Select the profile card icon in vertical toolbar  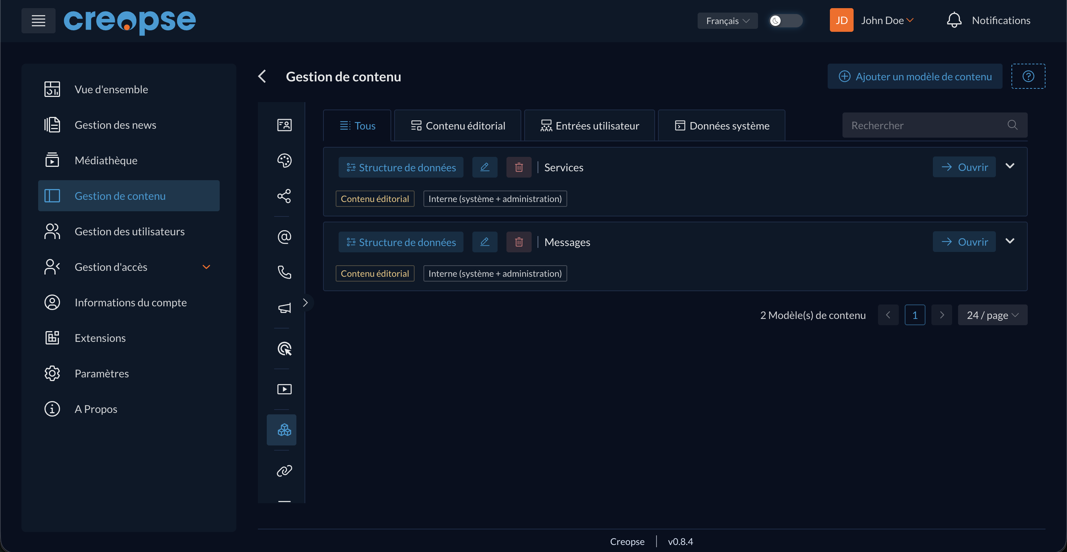[284, 125]
